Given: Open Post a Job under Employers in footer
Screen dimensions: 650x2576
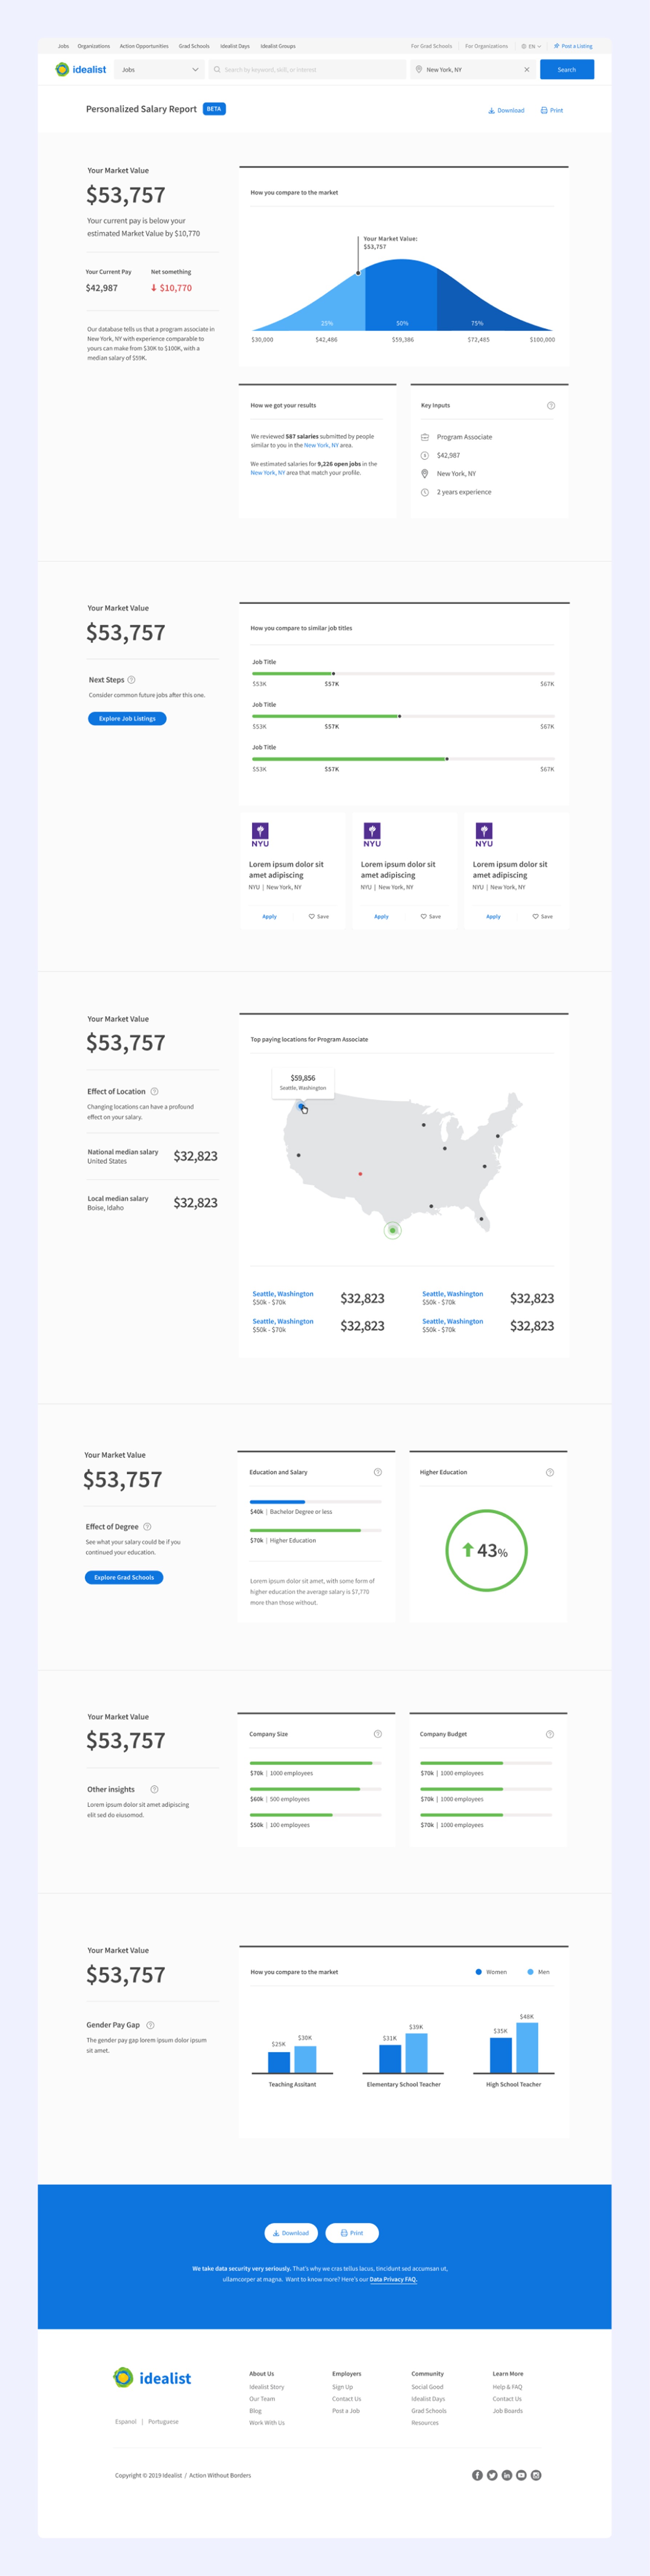Looking at the screenshot, I should [x=346, y=2411].
